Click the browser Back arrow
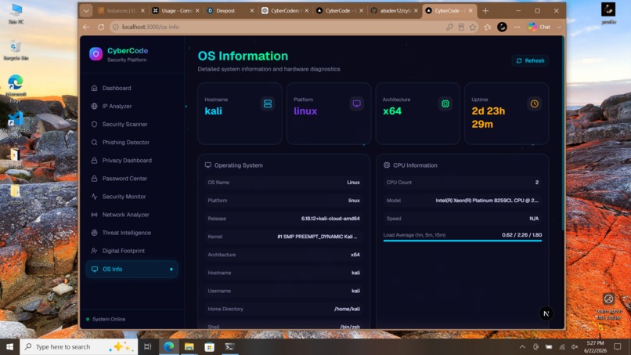631x355 pixels. click(x=86, y=27)
